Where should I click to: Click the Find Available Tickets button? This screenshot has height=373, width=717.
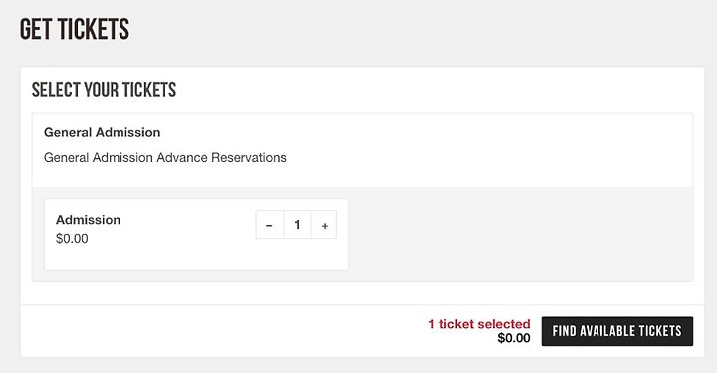(616, 331)
